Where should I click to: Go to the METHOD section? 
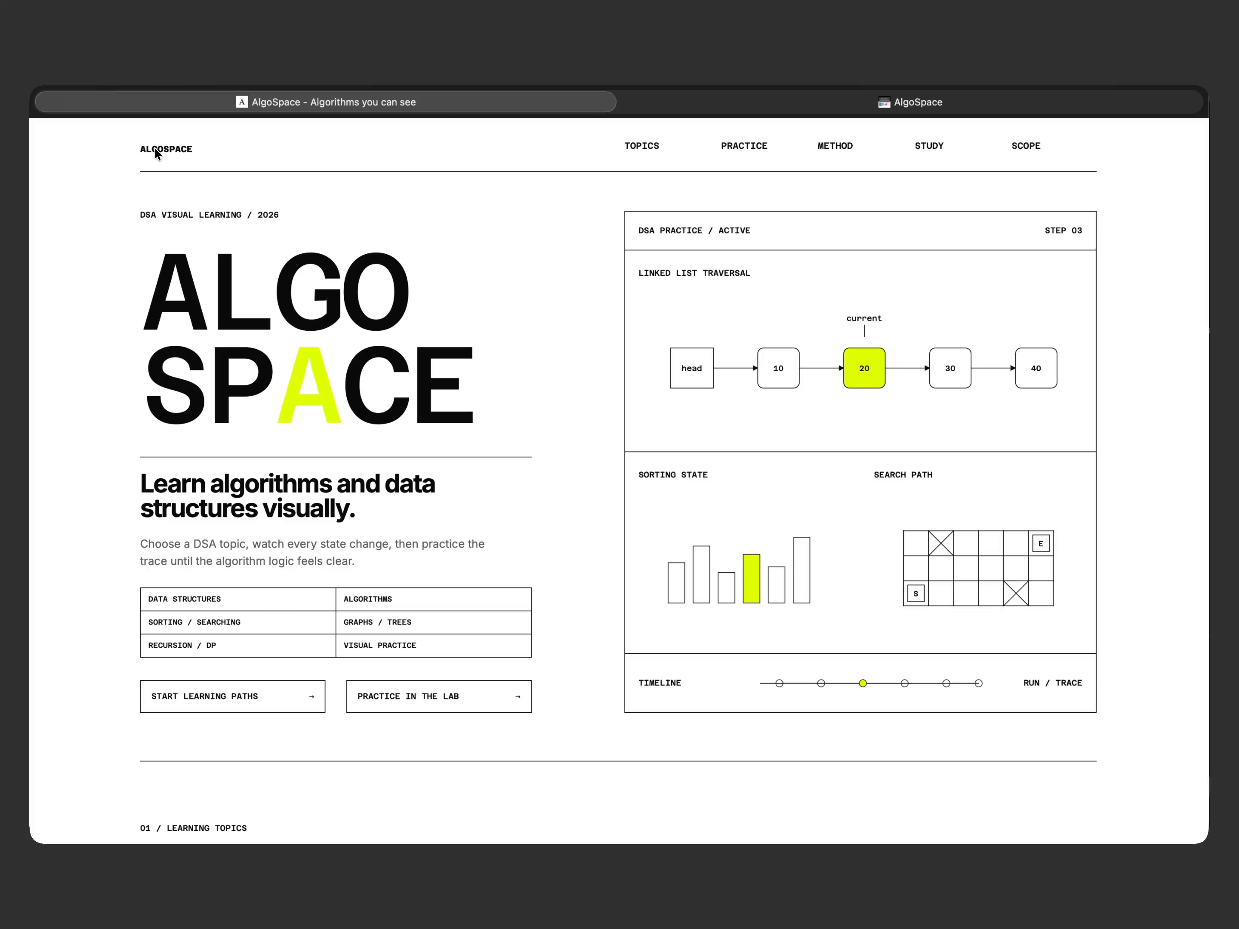pos(835,146)
